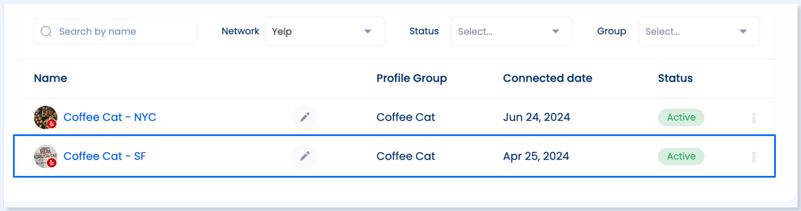Expand the Network dropdown showing Yelp
Screen dimensions: 801x211
(325, 31)
